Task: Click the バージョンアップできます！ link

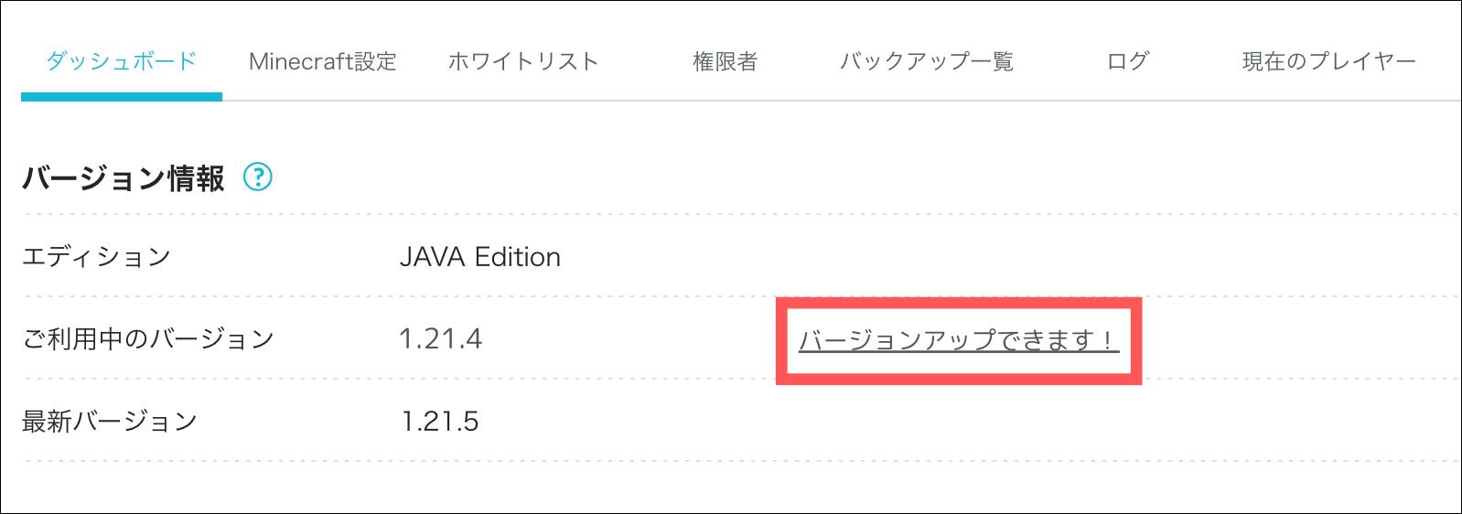Action: 959,340
